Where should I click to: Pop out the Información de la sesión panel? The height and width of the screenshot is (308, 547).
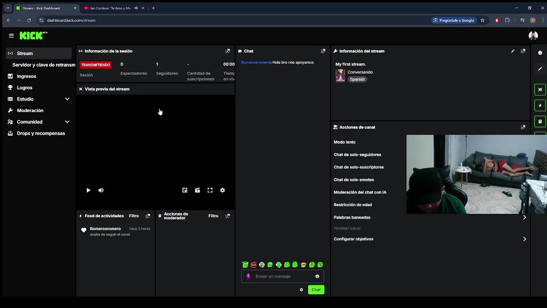227,51
